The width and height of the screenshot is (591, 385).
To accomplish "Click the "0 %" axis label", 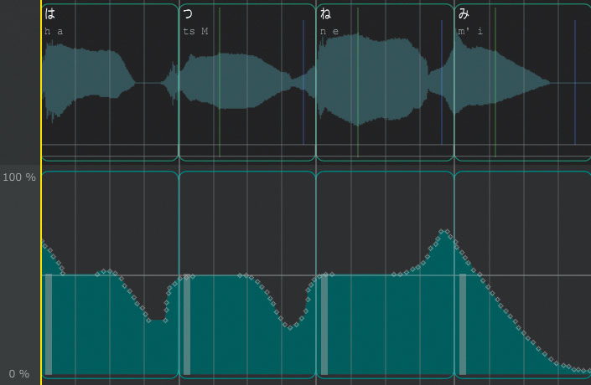I will click(x=19, y=374).
